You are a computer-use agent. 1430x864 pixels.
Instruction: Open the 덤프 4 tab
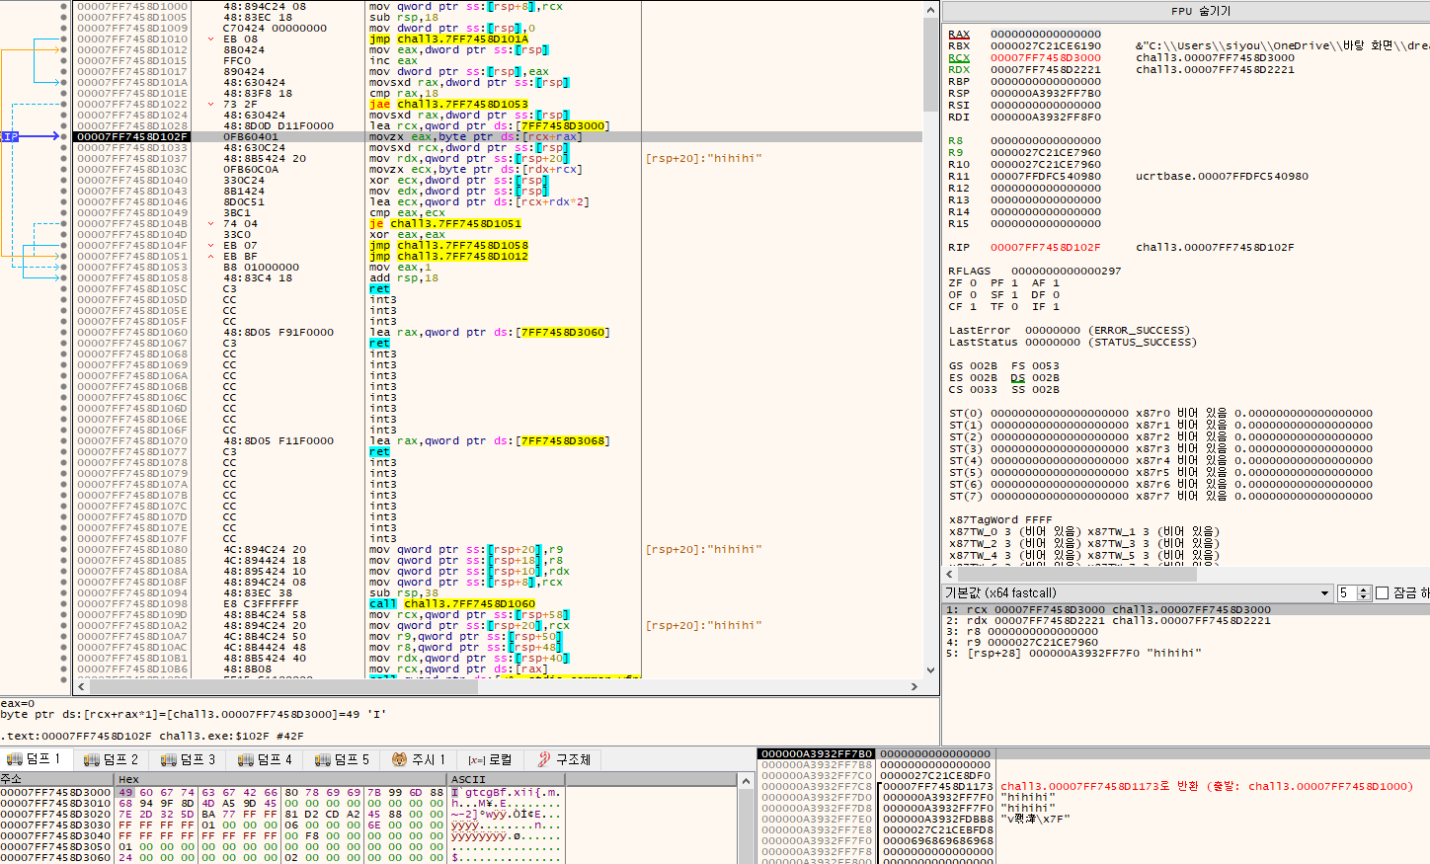(265, 759)
